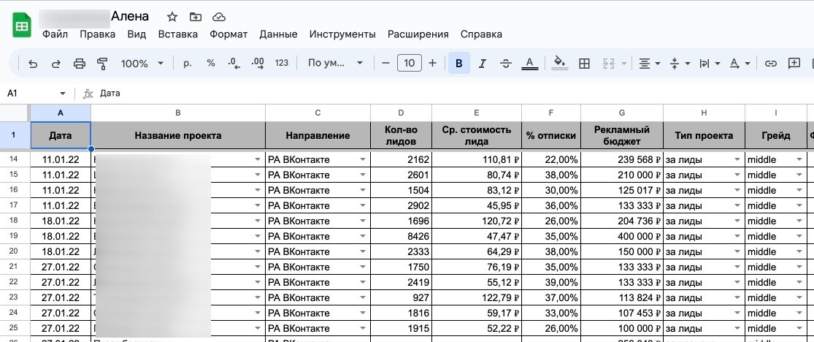The image size is (814, 342).
Task: Activate the paint format tool
Action: (x=102, y=64)
